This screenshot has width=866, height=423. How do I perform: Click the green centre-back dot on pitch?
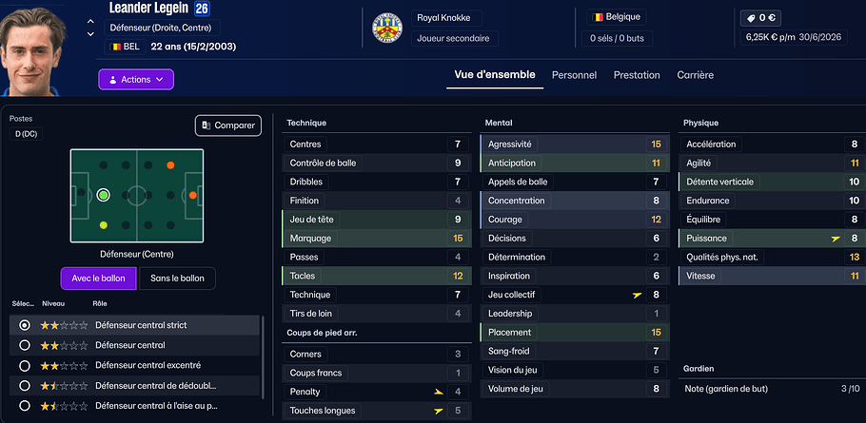click(x=104, y=195)
